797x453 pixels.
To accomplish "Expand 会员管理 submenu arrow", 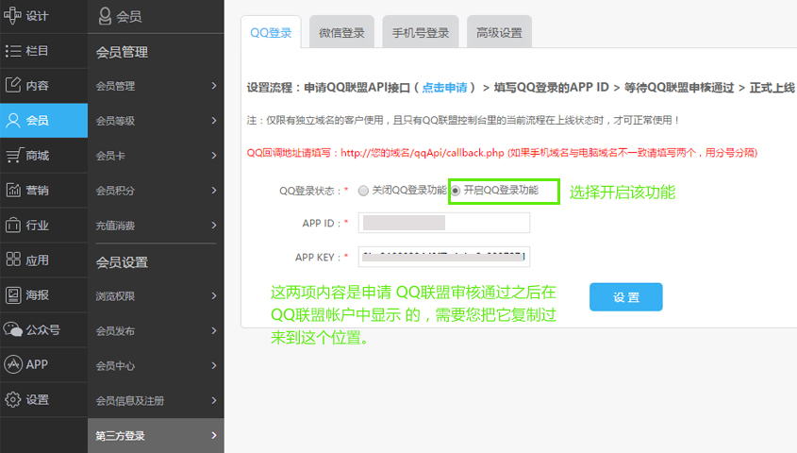I will [214, 86].
